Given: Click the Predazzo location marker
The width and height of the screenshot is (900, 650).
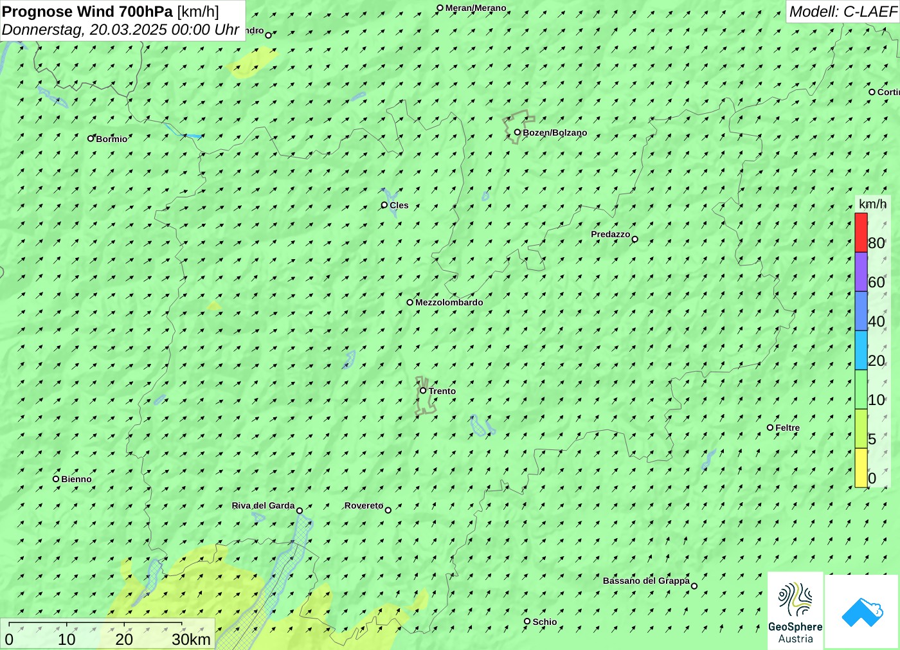Looking at the screenshot, I should click(634, 239).
